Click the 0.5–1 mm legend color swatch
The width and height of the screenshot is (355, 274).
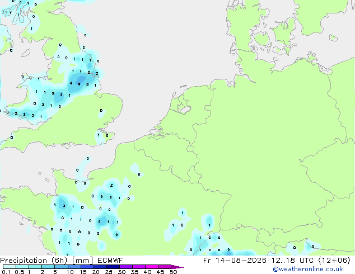tap(22, 267)
